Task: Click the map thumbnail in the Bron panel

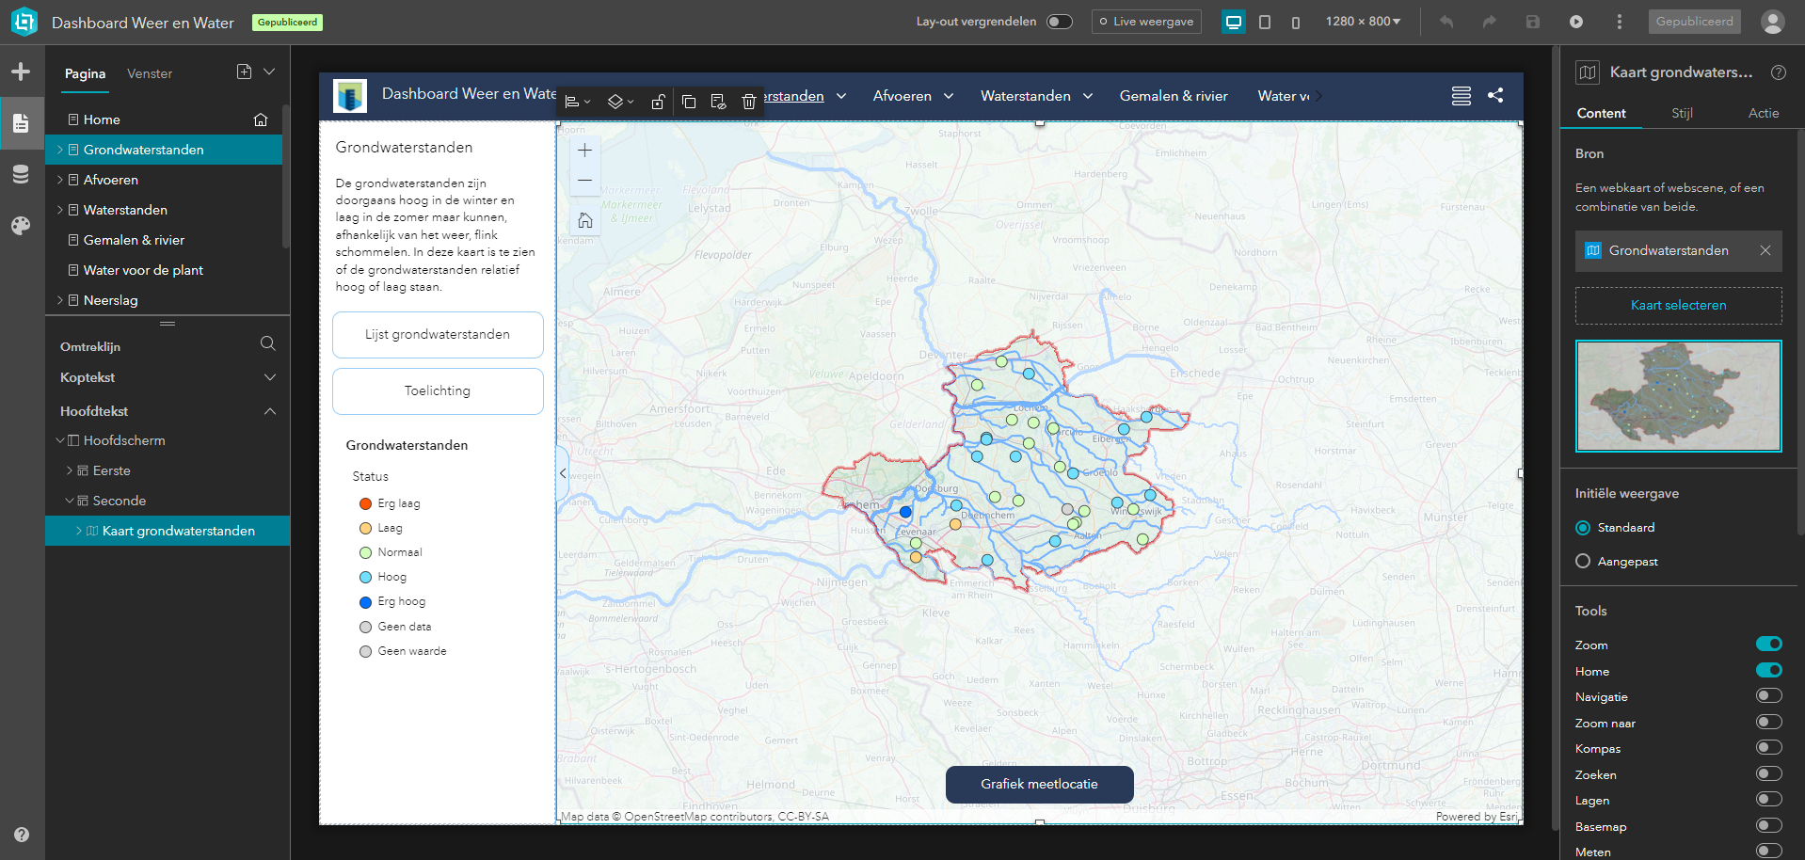Action: [x=1678, y=395]
